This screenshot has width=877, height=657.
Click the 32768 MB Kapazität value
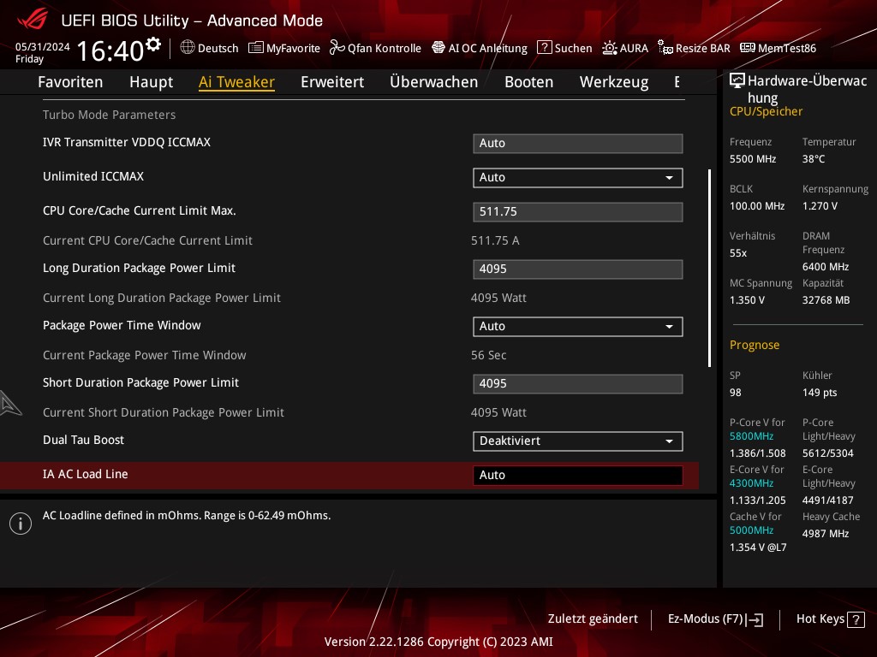coord(826,299)
